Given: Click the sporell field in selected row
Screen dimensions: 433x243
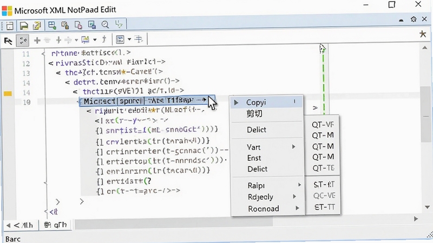Looking at the screenshot, I should pos(131,101).
